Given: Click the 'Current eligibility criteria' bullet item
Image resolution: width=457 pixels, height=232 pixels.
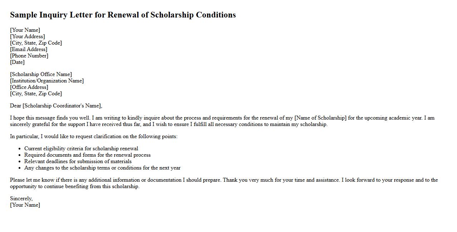Looking at the screenshot, I should click(81, 148).
